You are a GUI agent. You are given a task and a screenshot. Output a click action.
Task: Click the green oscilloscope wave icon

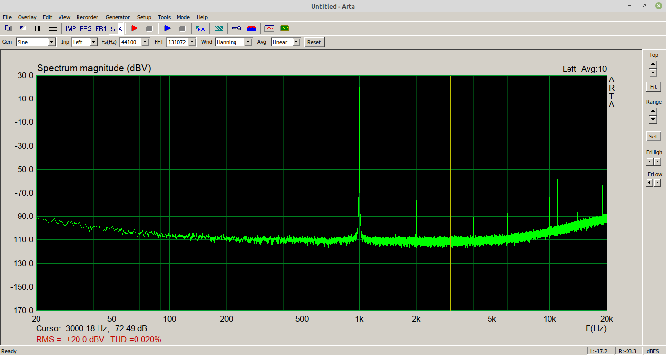(x=285, y=28)
